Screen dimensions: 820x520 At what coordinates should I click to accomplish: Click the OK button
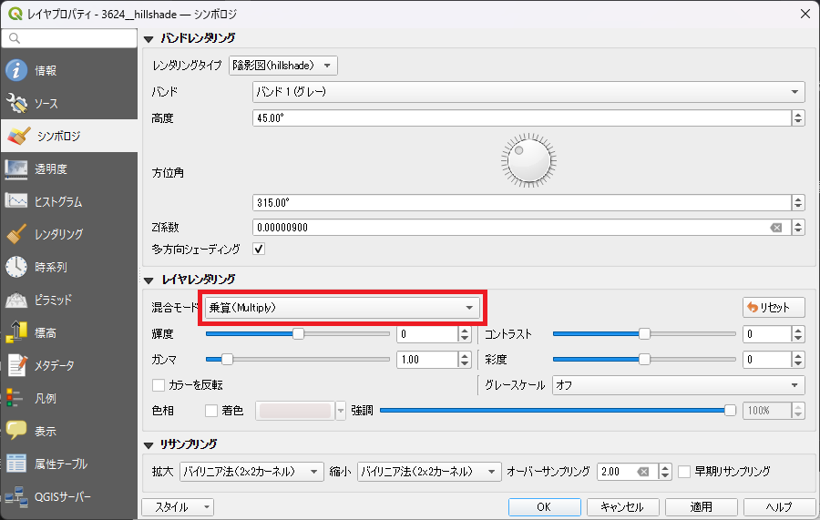[x=544, y=506]
